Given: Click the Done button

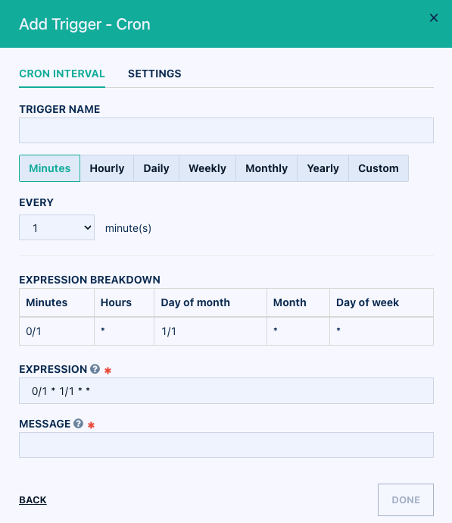Looking at the screenshot, I should pyautogui.click(x=406, y=500).
